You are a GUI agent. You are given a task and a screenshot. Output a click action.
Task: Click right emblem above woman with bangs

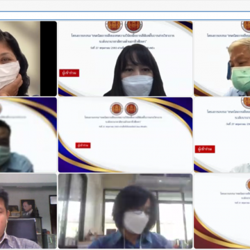coord(133,26)
